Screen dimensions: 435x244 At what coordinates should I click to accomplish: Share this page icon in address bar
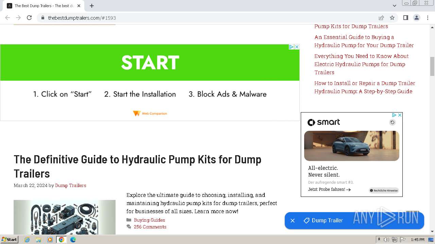coord(381,18)
